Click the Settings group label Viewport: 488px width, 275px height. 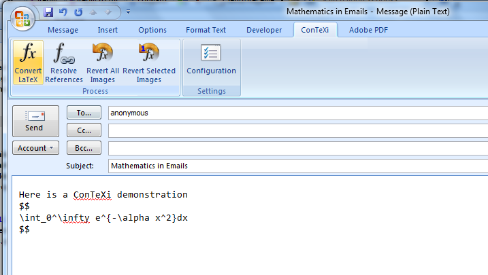coord(212,91)
